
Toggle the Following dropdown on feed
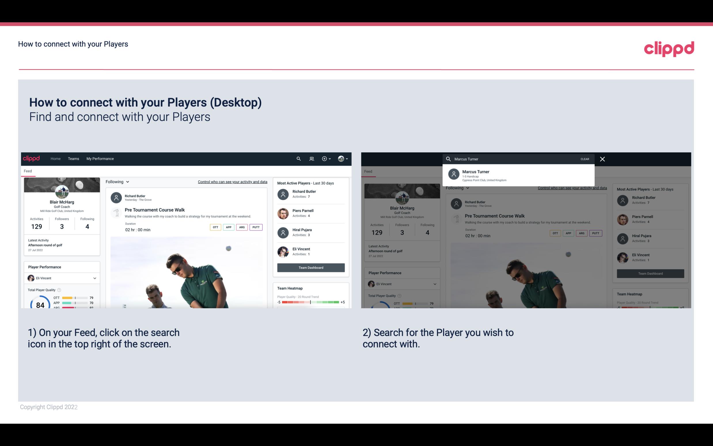point(117,182)
